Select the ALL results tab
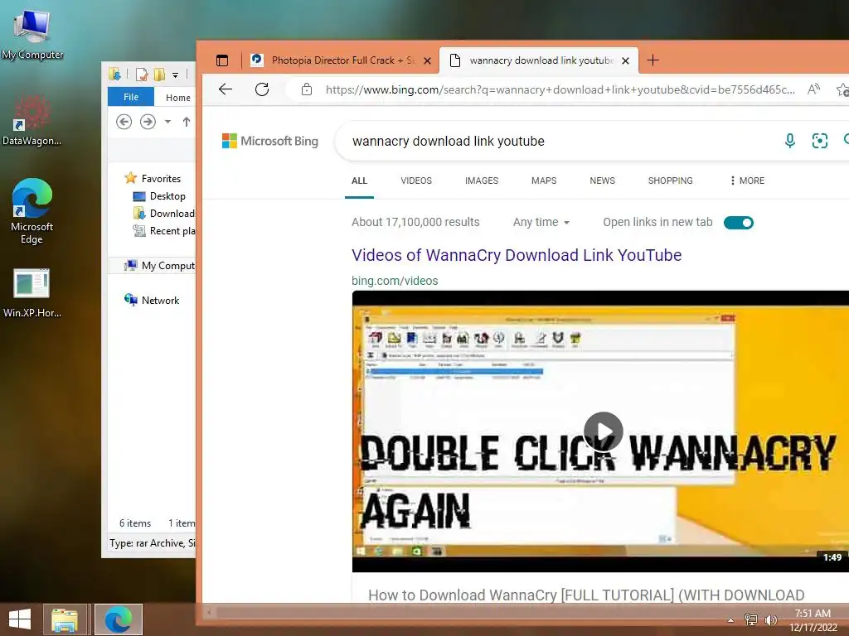Screen dimensions: 849x636 click(359, 181)
